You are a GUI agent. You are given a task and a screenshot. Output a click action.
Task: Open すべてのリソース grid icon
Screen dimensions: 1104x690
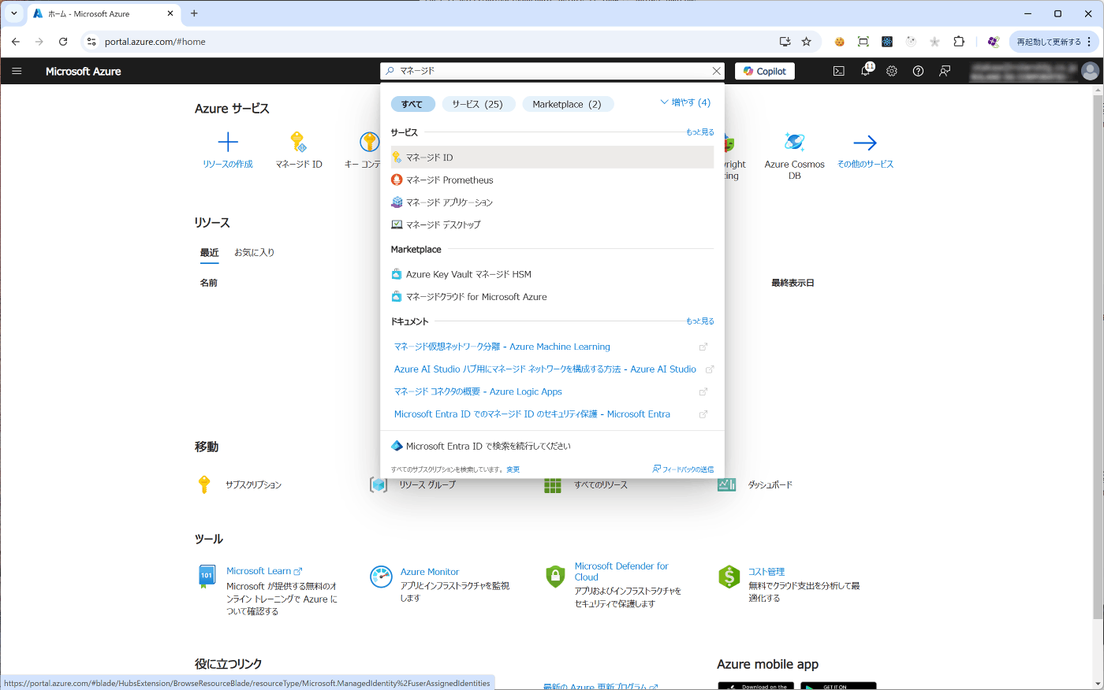553,485
